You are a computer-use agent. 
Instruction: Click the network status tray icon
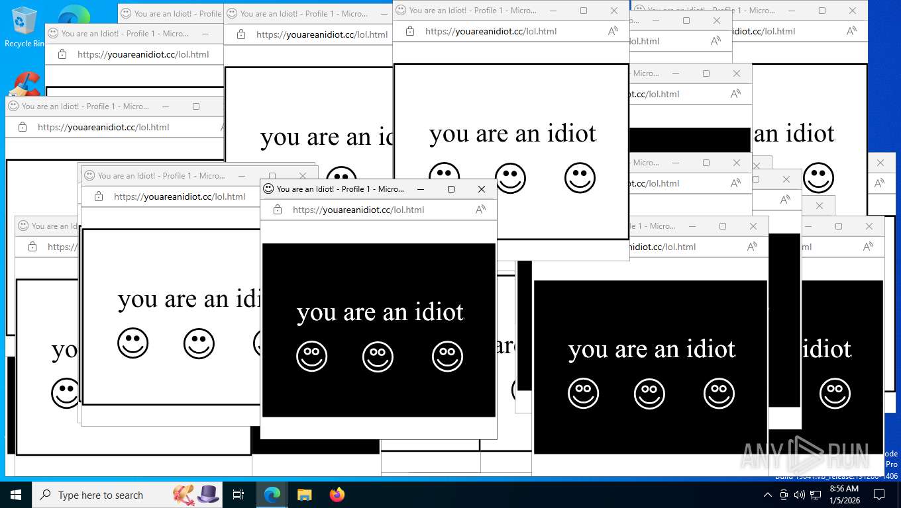tap(816, 495)
